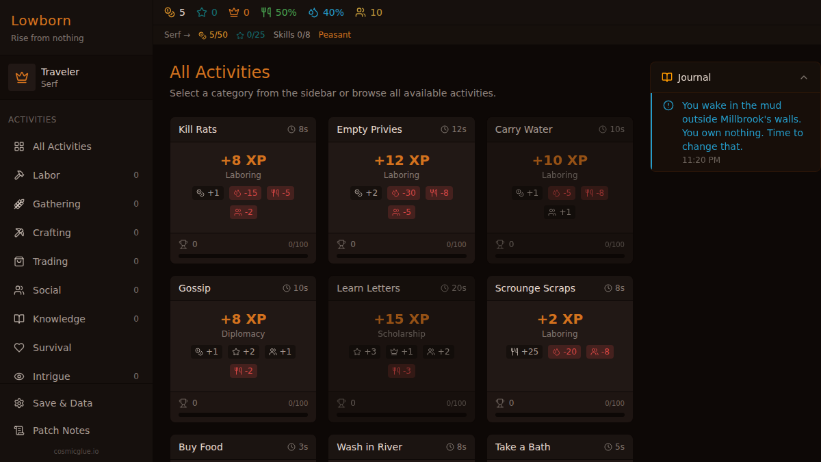
Task: Click the Labor hammer icon in sidebar
Action: tap(19, 175)
